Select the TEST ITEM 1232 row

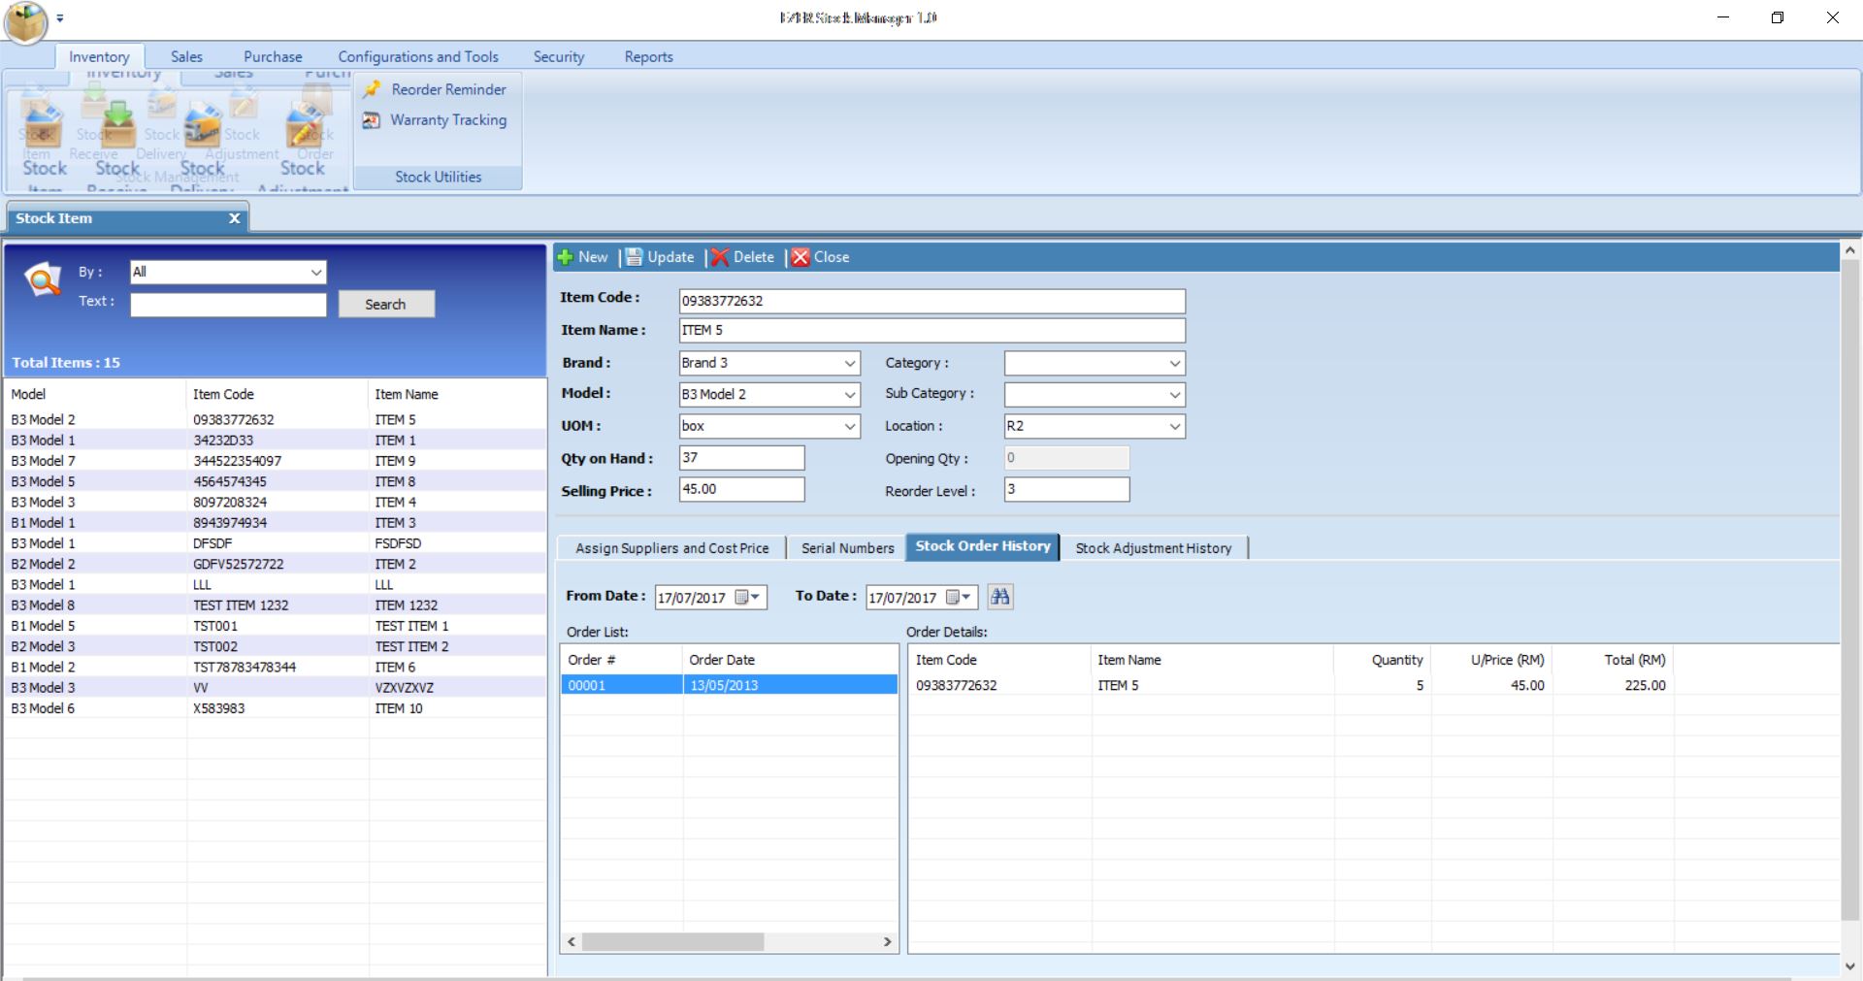click(x=276, y=605)
